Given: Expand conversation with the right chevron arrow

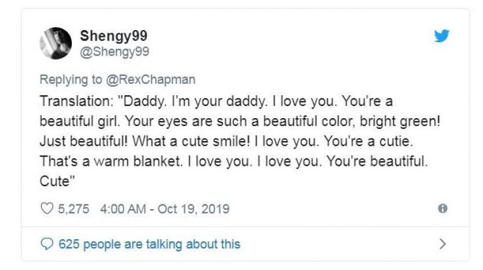Looking at the screenshot, I should tap(443, 244).
